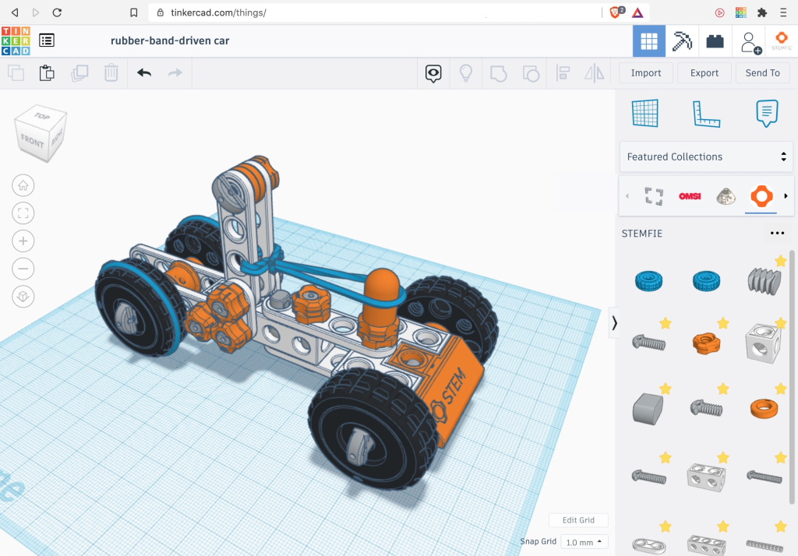798x556 pixels.
Task: Click the Paste clipboard icon
Action: pyautogui.click(x=47, y=73)
